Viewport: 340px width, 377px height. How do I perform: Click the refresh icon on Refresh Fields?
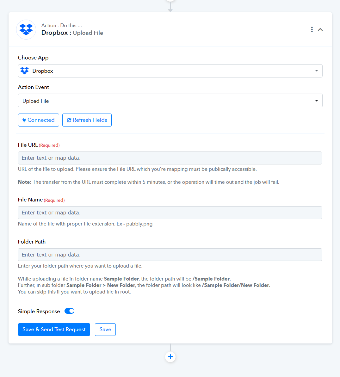click(x=69, y=120)
